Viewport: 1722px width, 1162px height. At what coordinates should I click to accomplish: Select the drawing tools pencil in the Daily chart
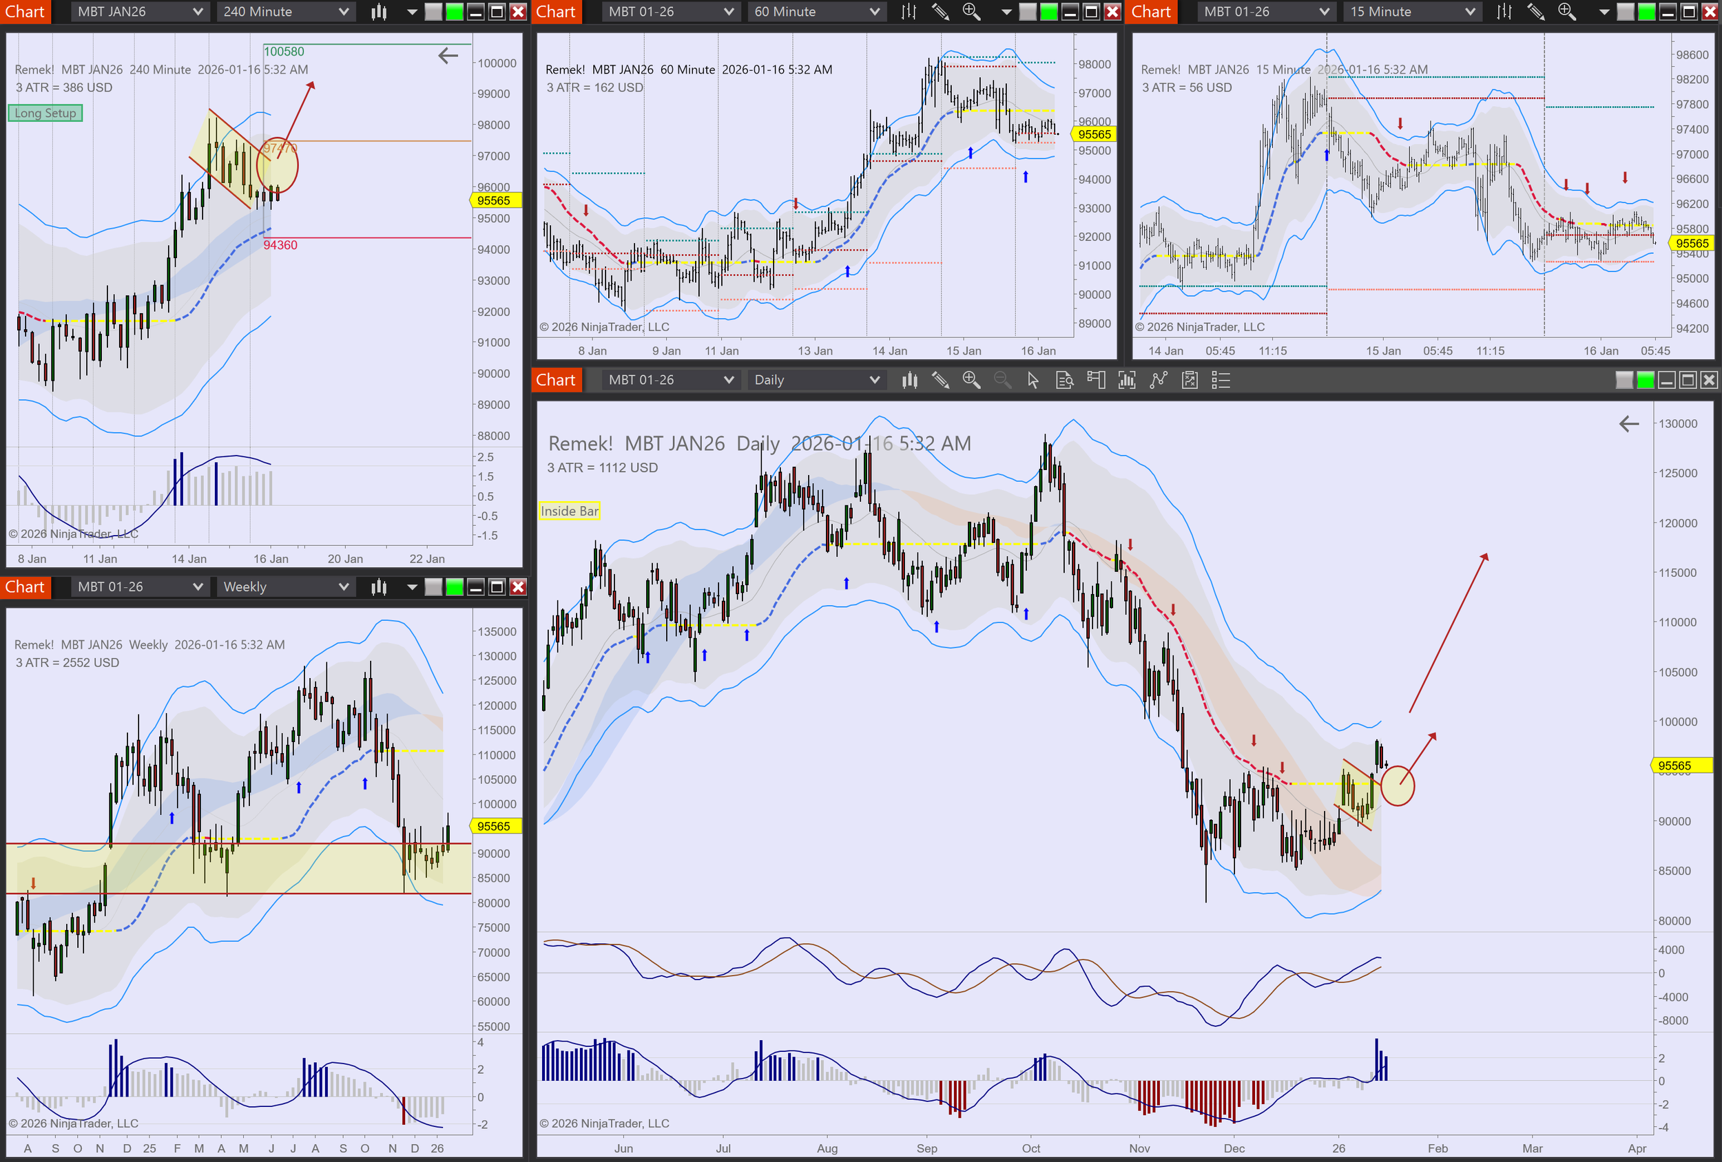tap(940, 380)
